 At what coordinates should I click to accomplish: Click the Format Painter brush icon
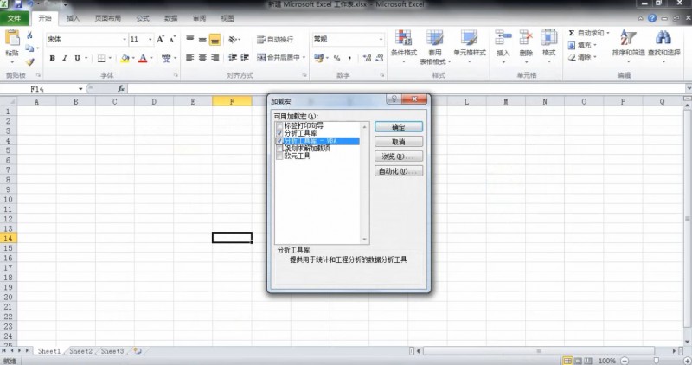[29, 62]
